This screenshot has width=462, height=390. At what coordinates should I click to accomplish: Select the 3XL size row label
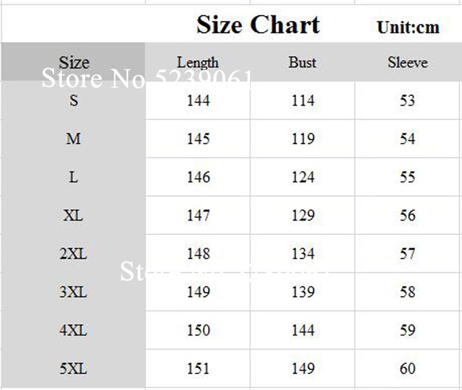click(x=73, y=292)
